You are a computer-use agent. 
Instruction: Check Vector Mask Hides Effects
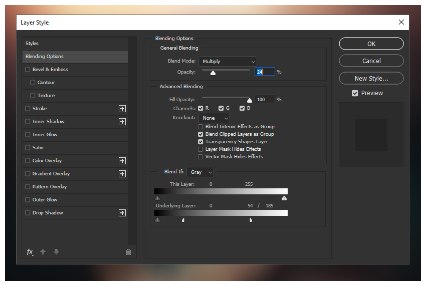tap(200, 157)
